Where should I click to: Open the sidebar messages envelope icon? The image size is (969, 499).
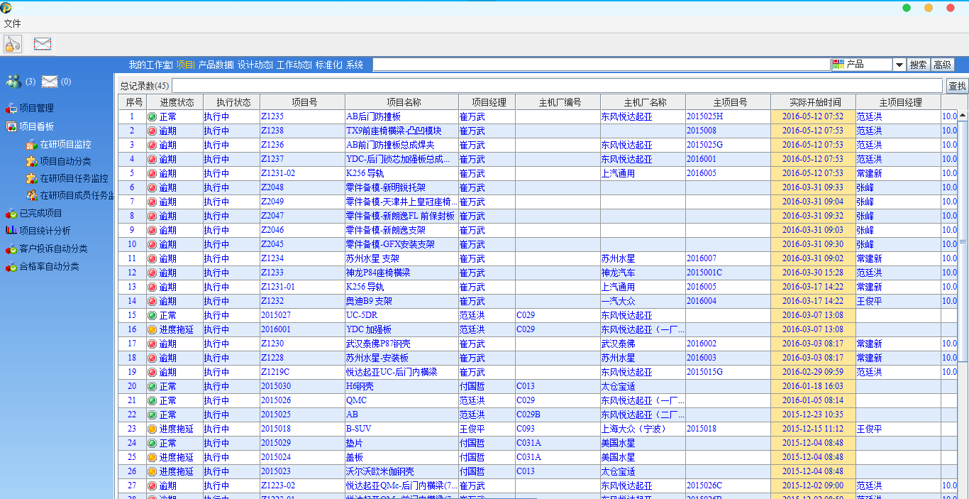tap(49, 82)
